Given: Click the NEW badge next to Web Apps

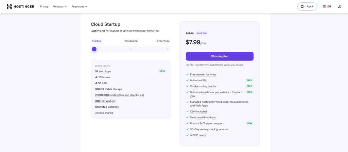Looking at the screenshot, I should click(162, 71).
